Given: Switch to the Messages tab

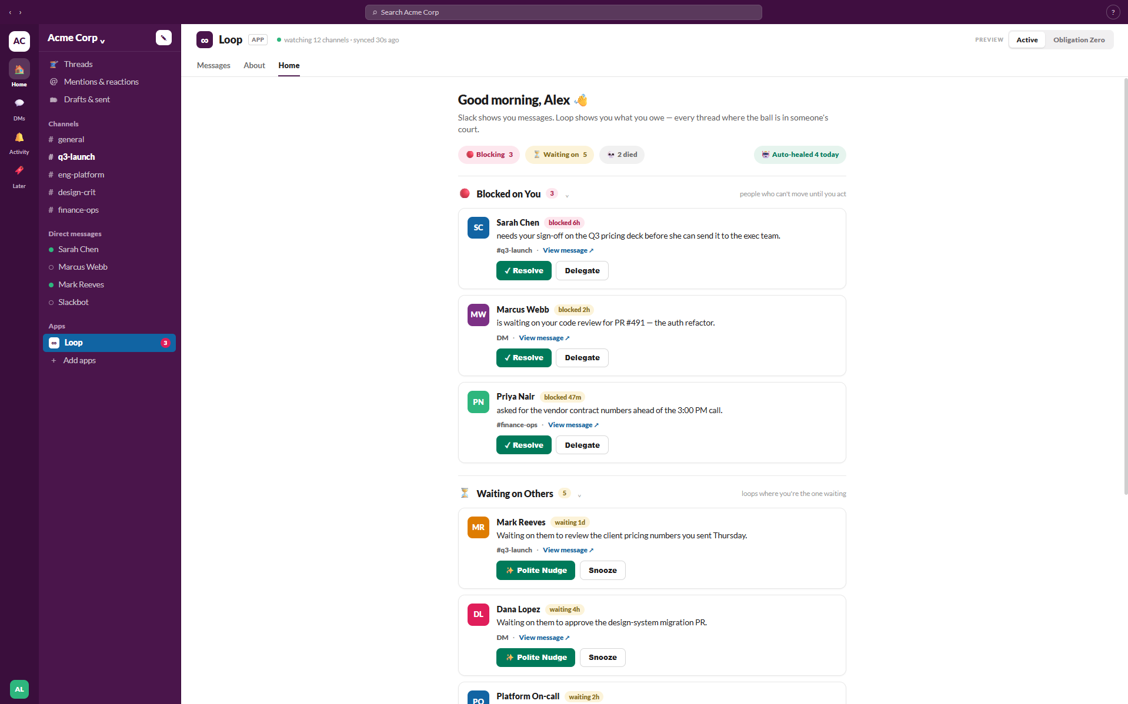Looking at the screenshot, I should pyautogui.click(x=213, y=65).
